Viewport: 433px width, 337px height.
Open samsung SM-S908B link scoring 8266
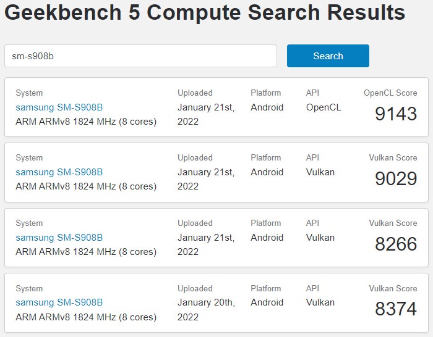pos(59,238)
